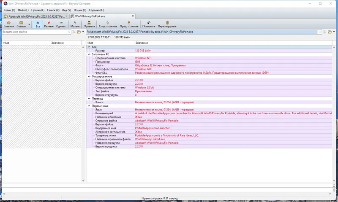
Task: Collapse the Заголовок PE section
Action: (x=89, y=54)
